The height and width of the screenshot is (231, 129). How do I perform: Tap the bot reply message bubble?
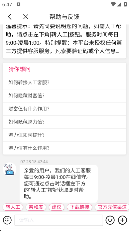click(x=59, y=184)
